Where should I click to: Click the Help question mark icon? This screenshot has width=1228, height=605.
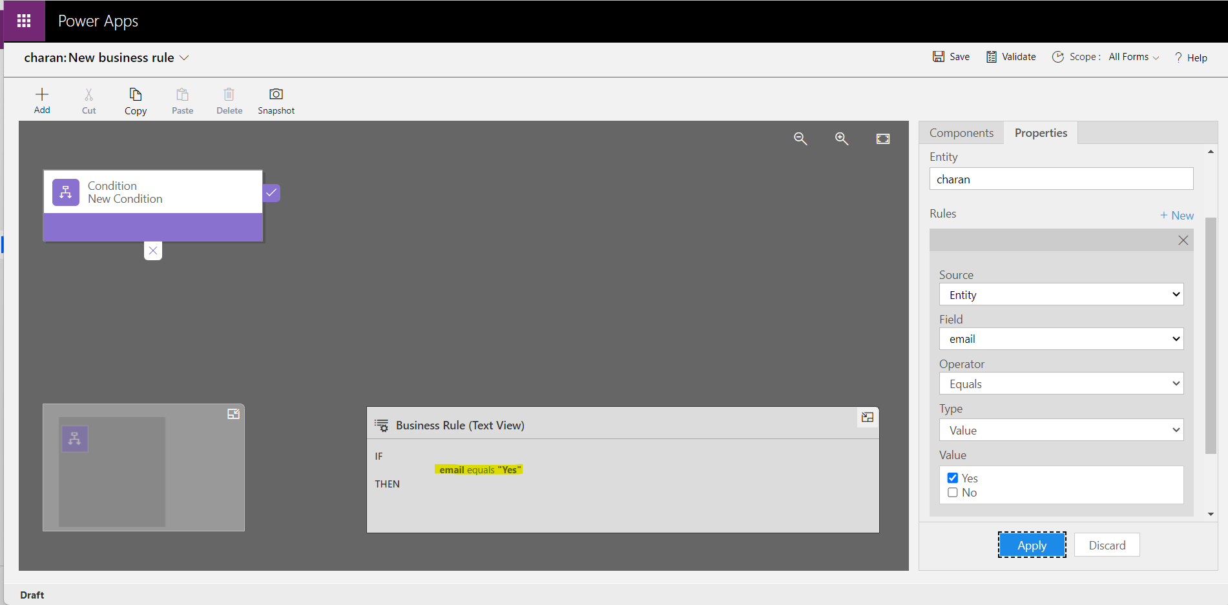1178,57
